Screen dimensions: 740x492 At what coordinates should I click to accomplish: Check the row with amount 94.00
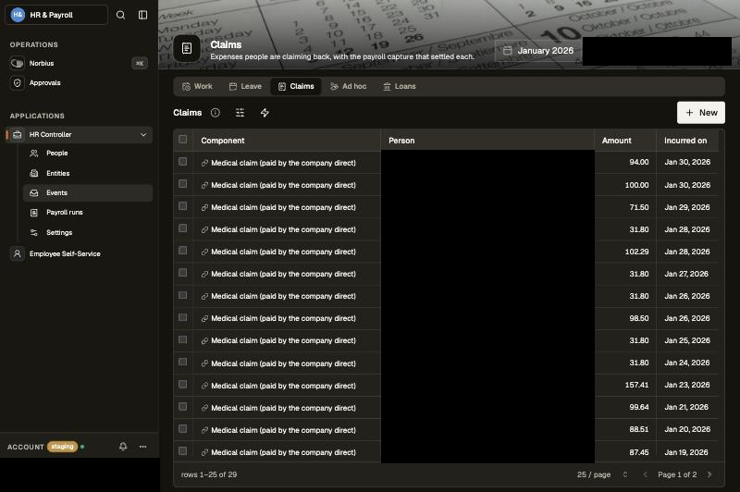182,162
